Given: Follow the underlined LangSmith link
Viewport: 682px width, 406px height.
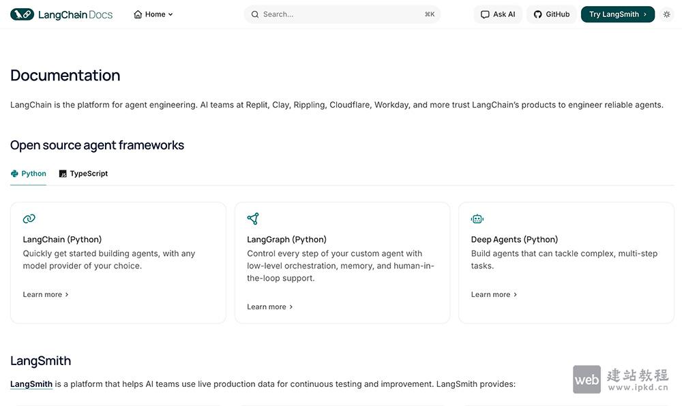Looking at the screenshot, I should tap(31, 384).
